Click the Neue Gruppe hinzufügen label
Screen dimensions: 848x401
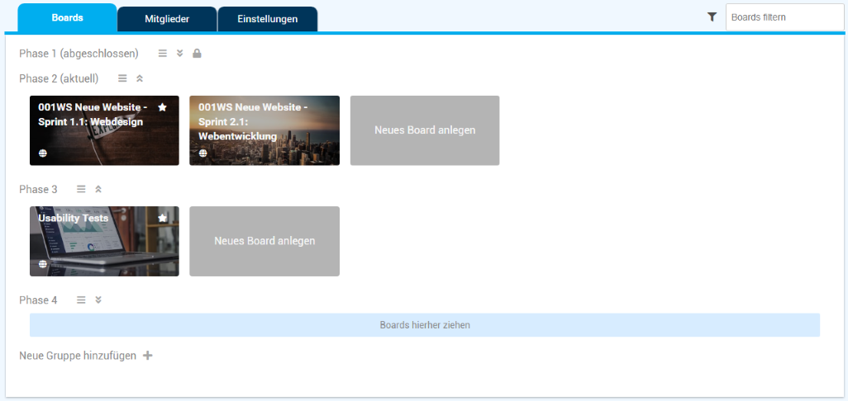coord(78,356)
